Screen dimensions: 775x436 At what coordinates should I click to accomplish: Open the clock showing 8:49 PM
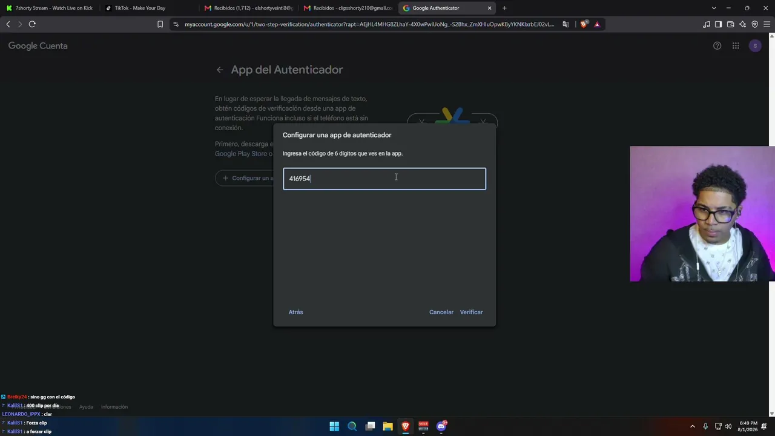[748, 426]
